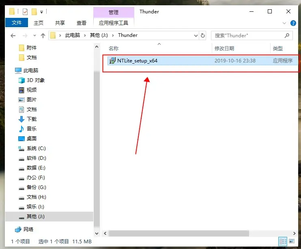Image resolution: width=301 pixels, height=249 pixels.
Task: Click the 应用程序 type cell
Action: tap(283, 61)
